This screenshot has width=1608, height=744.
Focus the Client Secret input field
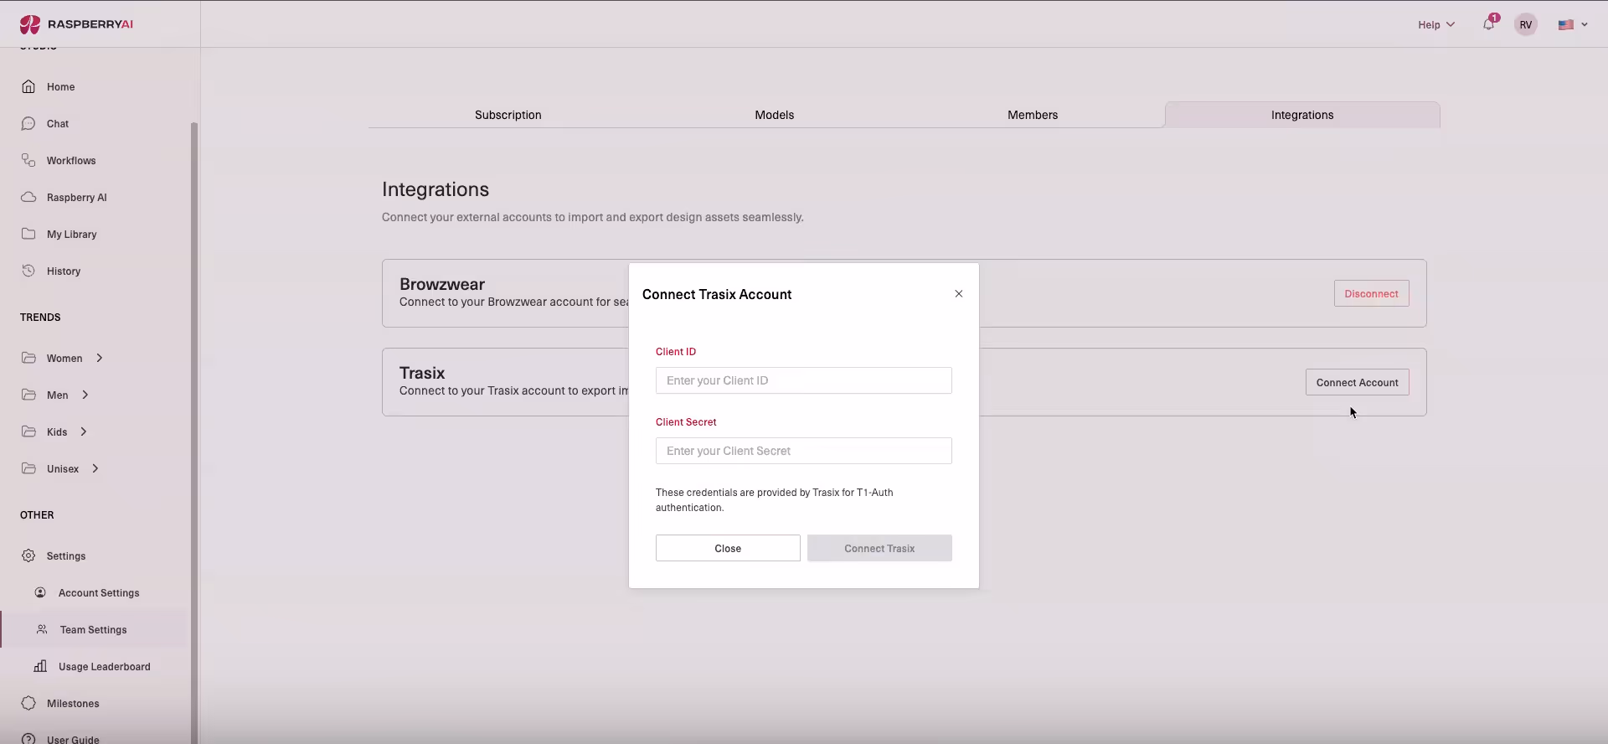click(804, 451)
